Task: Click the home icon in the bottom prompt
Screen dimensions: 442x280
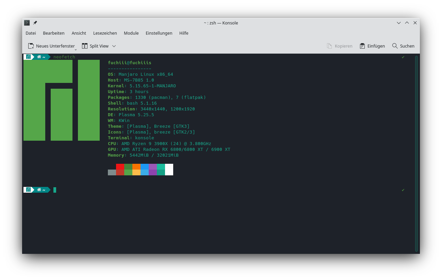Action: [39, 190]
